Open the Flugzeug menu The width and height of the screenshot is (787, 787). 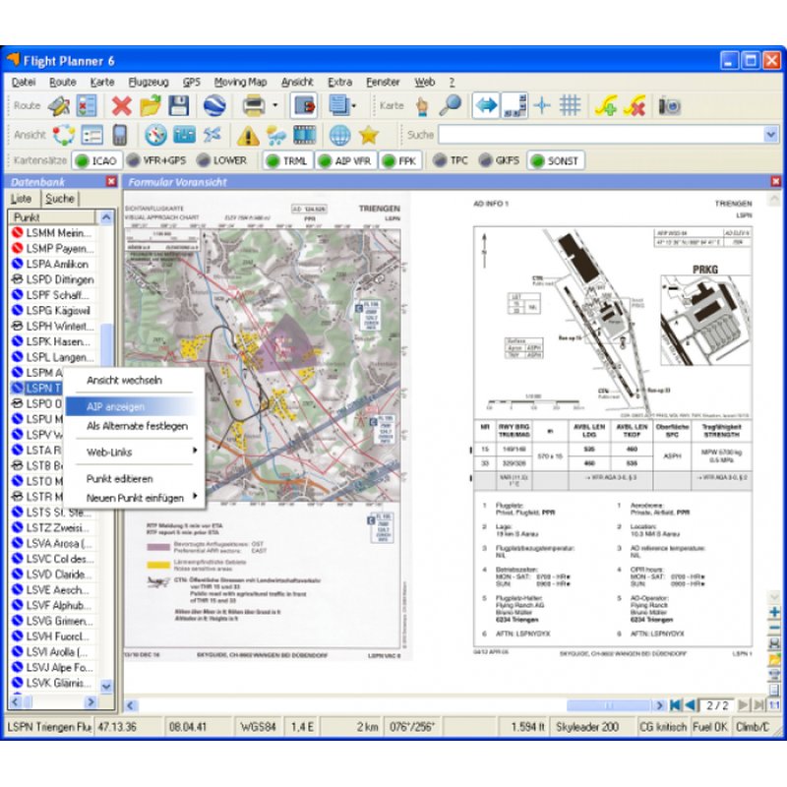[x=149, y=82]
